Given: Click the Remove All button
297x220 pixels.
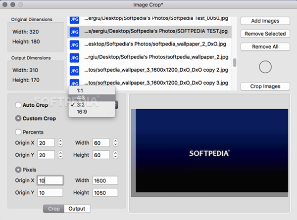Looking at the screenshot, I should point(265,47).
